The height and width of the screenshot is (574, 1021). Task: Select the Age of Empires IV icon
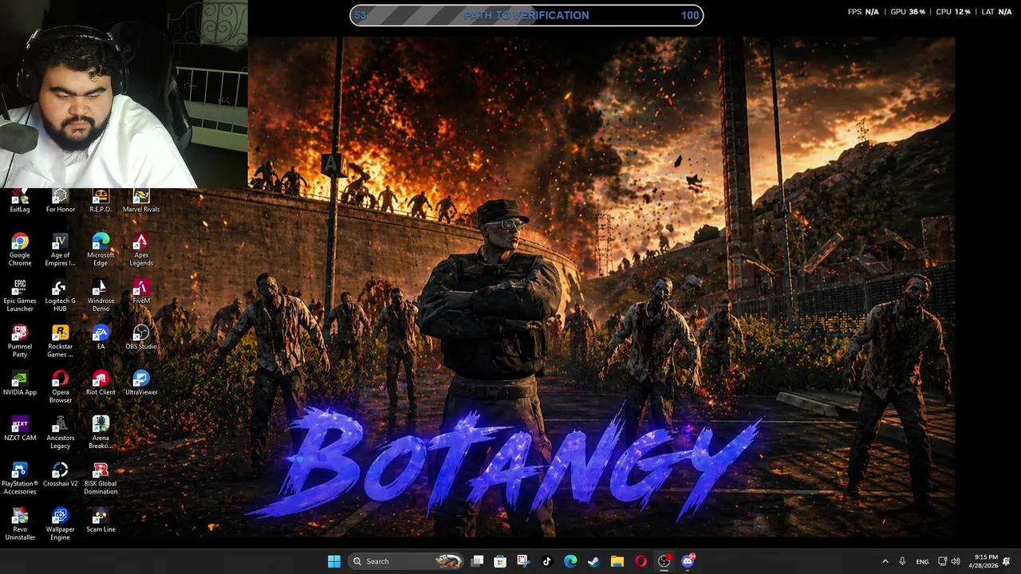pyautogui.click(x=61, y=250)
